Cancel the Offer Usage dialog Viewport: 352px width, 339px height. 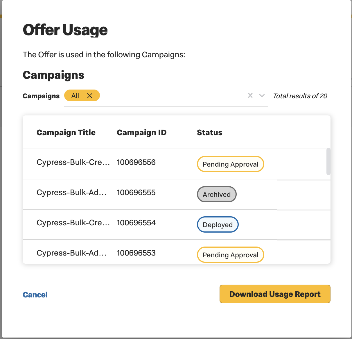coord(35,295)
